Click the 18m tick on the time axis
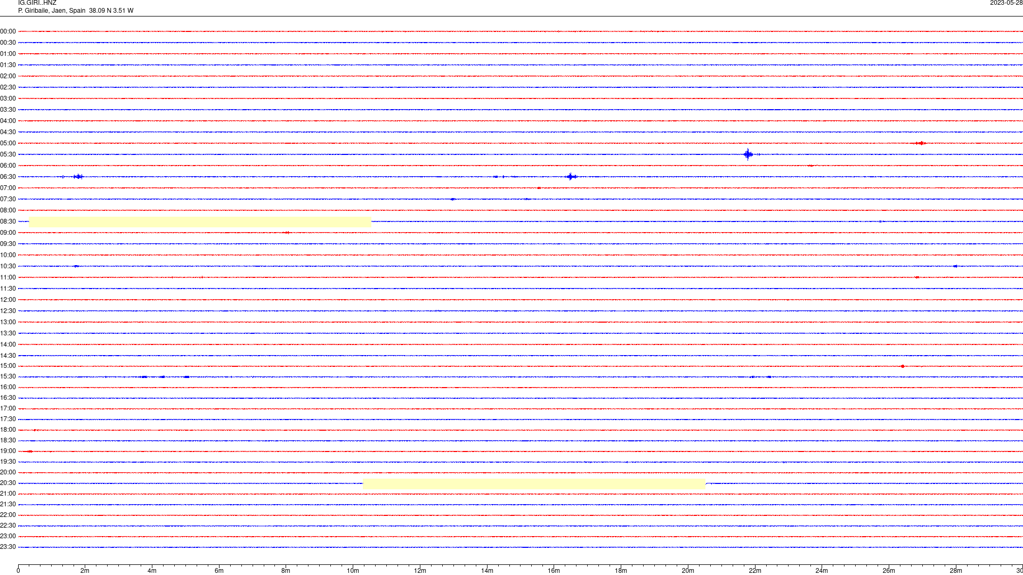Image resolution: width=1023 pixels, height=575 pixels. point(621,570)
